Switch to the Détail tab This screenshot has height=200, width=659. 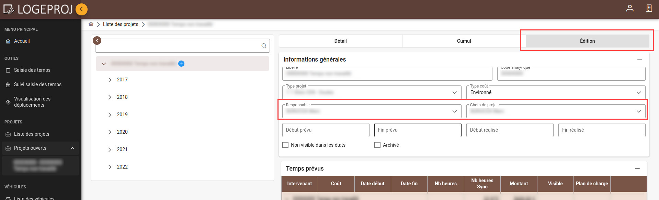pos(340,41)
